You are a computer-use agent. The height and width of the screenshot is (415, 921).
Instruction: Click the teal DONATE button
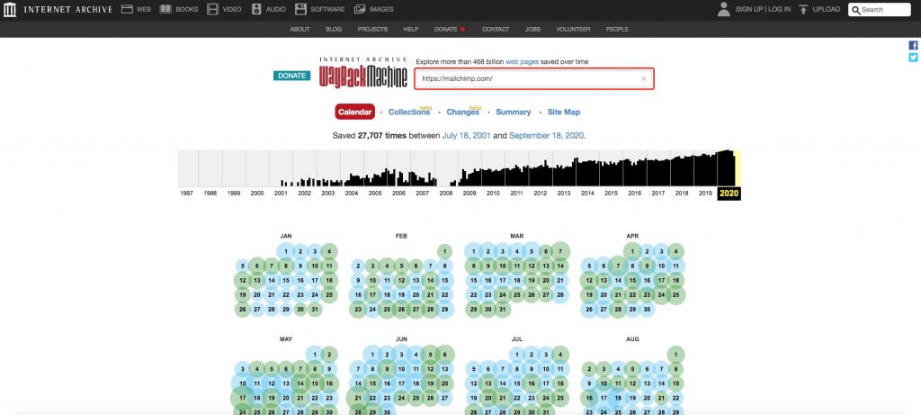[x=292, y=76]
